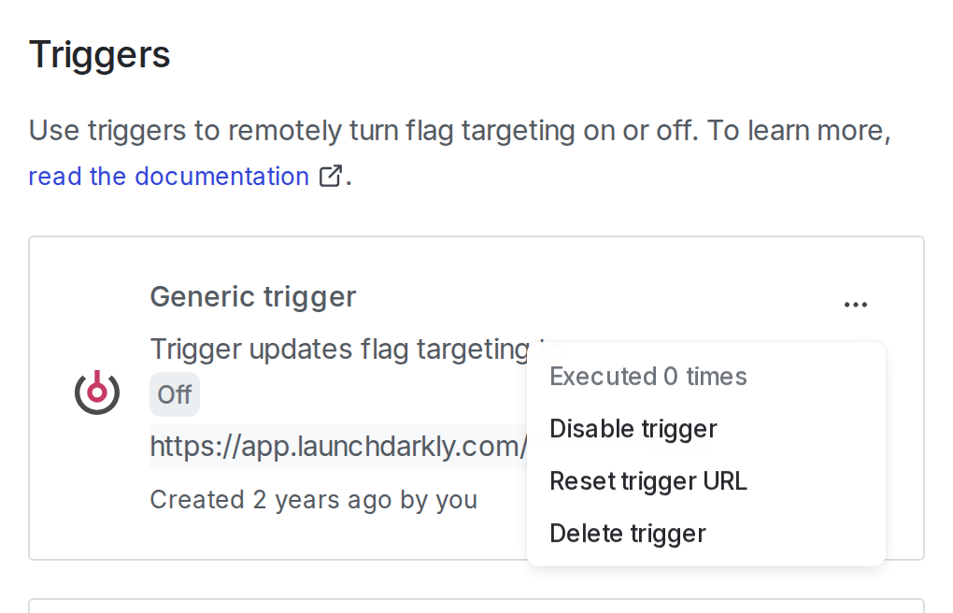
Task: Open the read the documentation link
Action: point(168,176)
